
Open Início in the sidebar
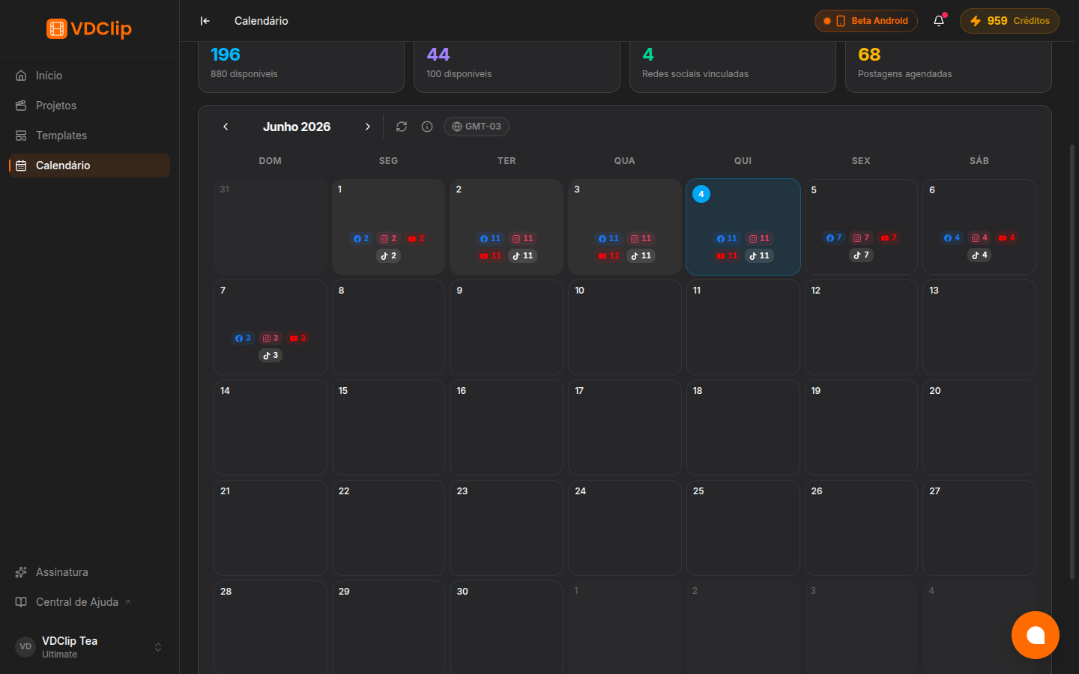[89, 76]
